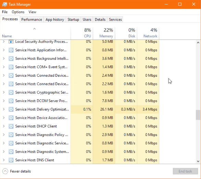Expand the Local Security Authority Process row
Screen dimensions: 201x179
4,42
